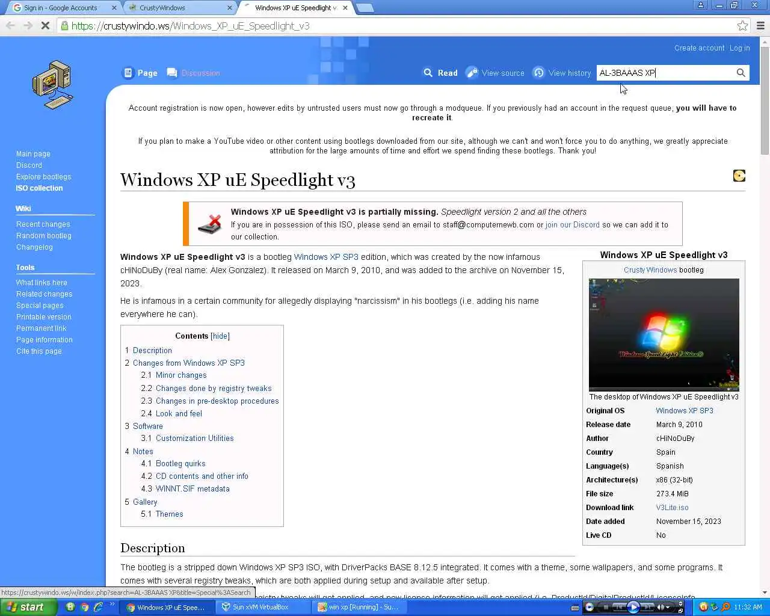Click join our Discord link
This screenshot has height=616, width=770.
[572, 225]
